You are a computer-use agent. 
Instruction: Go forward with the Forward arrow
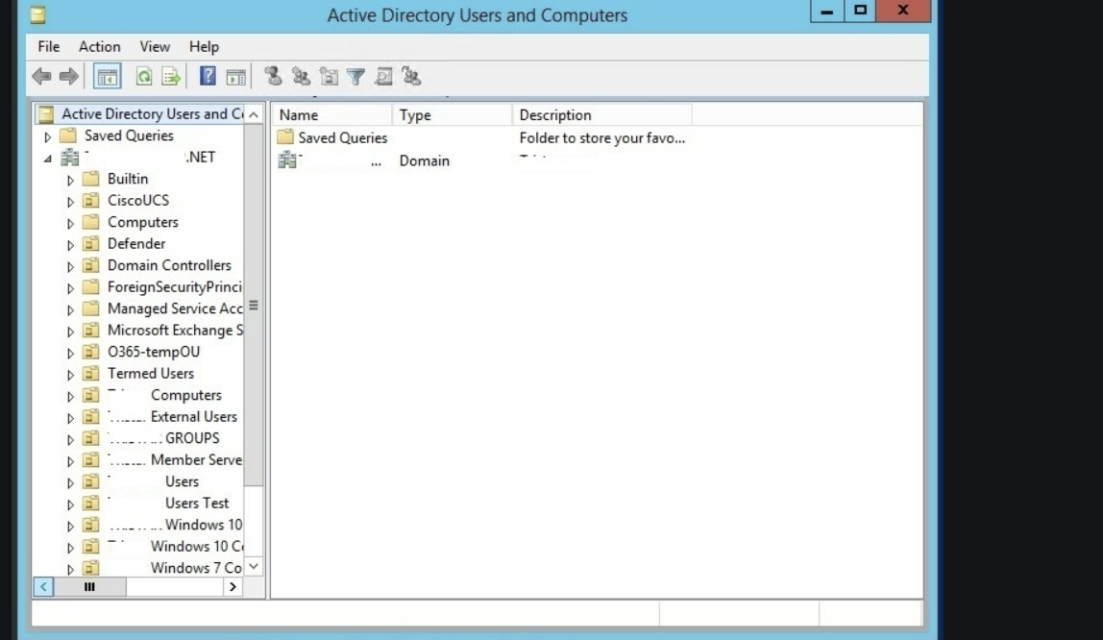click(x=69, y=76)
